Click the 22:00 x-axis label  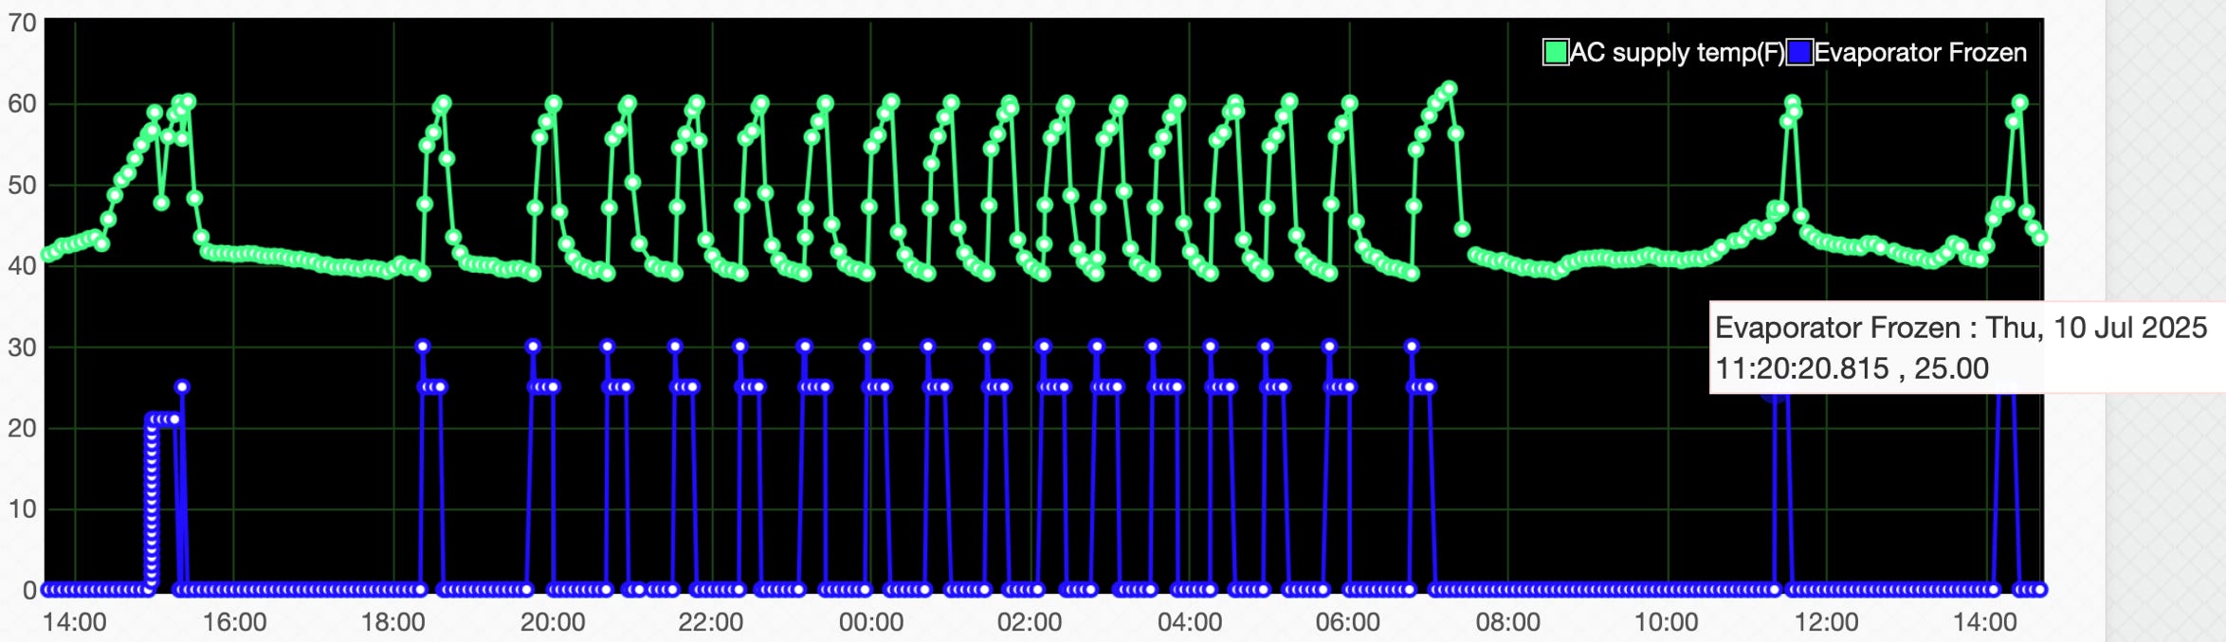[710, 622]
